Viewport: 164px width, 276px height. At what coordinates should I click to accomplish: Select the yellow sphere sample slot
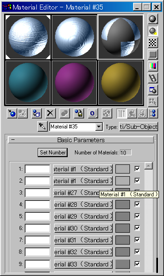click(x=121, y=82)
